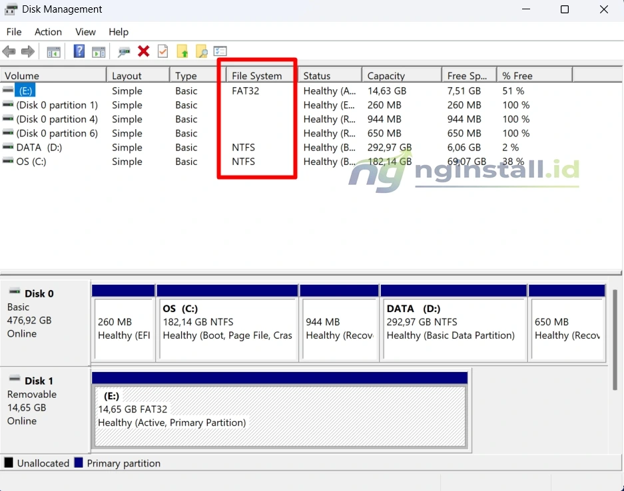The width and height of the screenshot is (624, 491).
Task: Click the 292,97 GB capacity cell
Action: [x=390, y=148]
